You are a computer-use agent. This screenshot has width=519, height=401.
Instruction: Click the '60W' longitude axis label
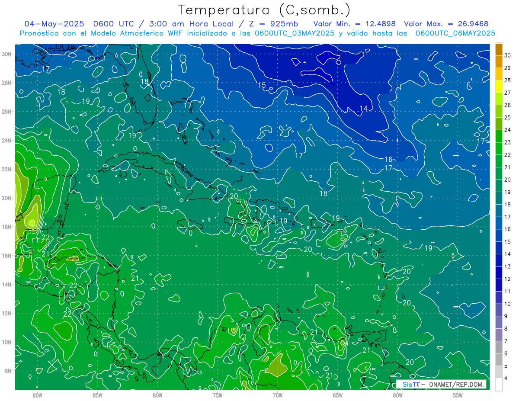coord(398,395)
